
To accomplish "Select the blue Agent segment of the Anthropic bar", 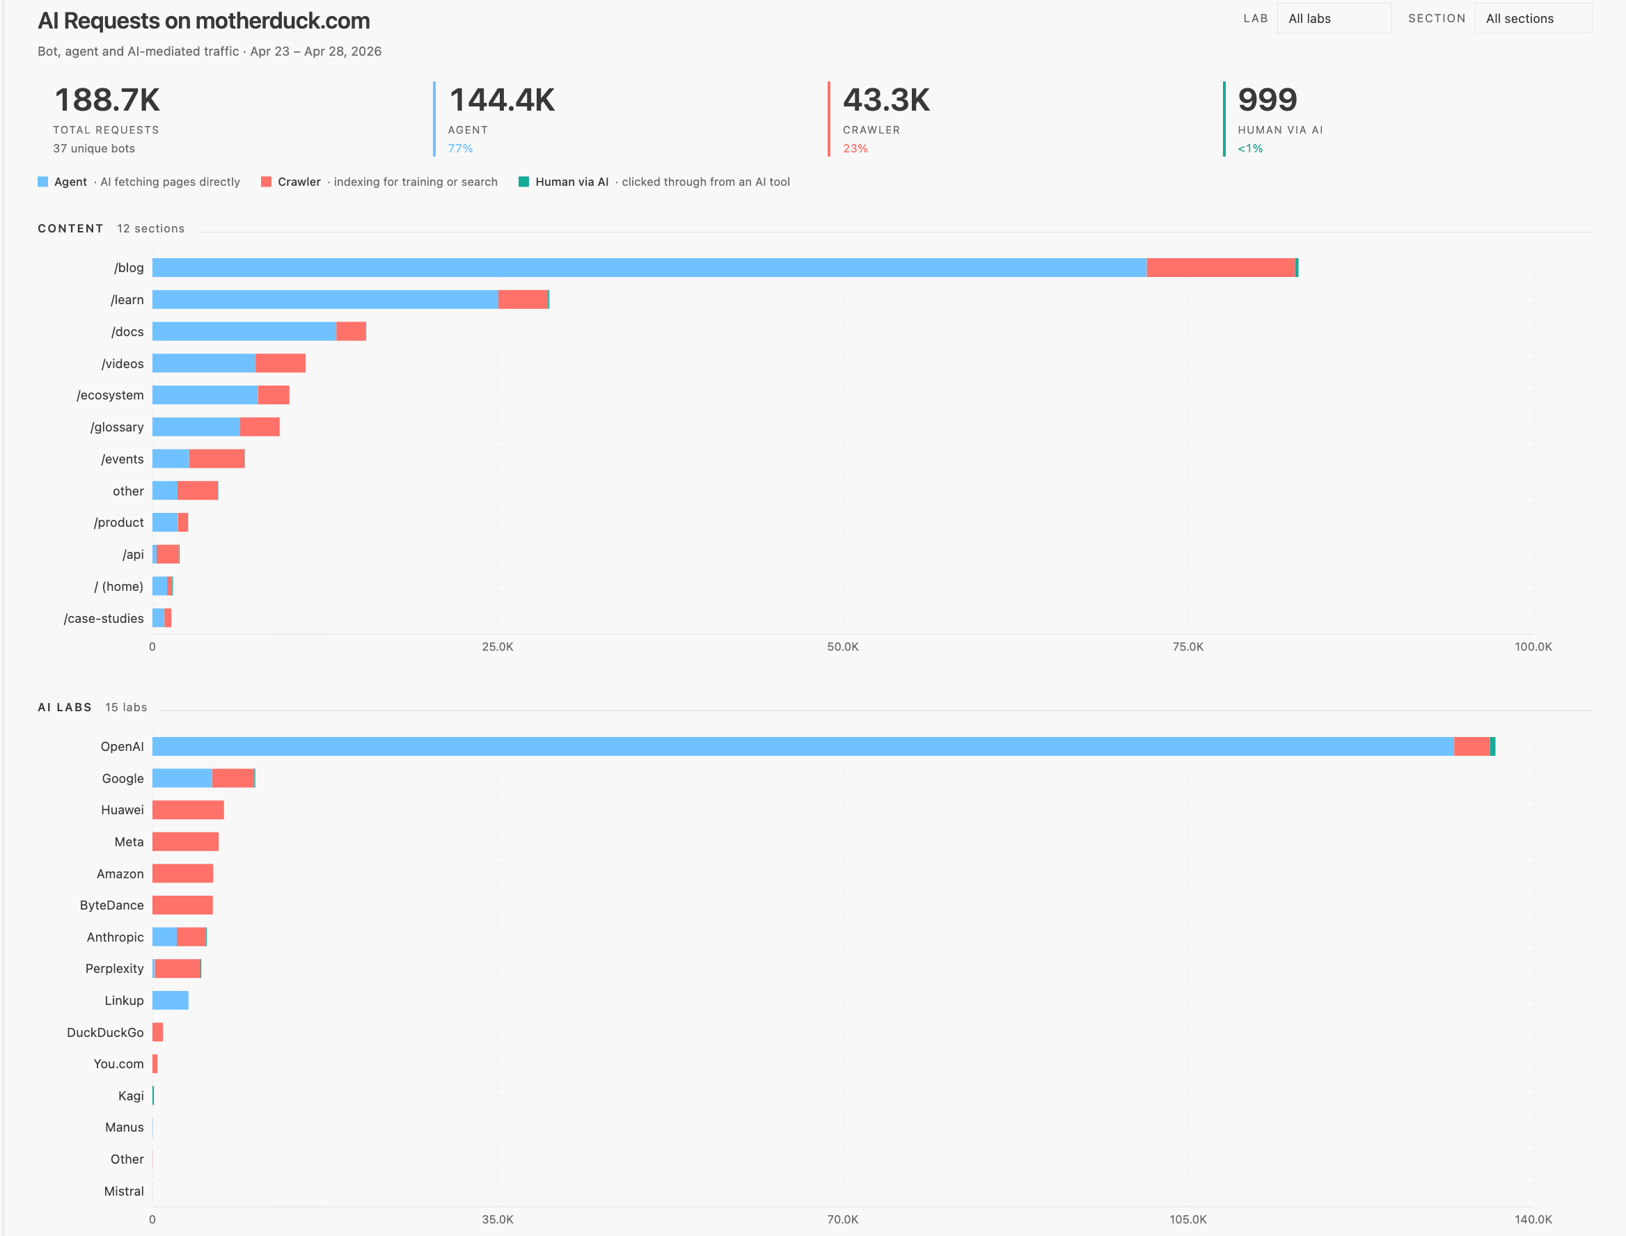I will click(165, 937).
